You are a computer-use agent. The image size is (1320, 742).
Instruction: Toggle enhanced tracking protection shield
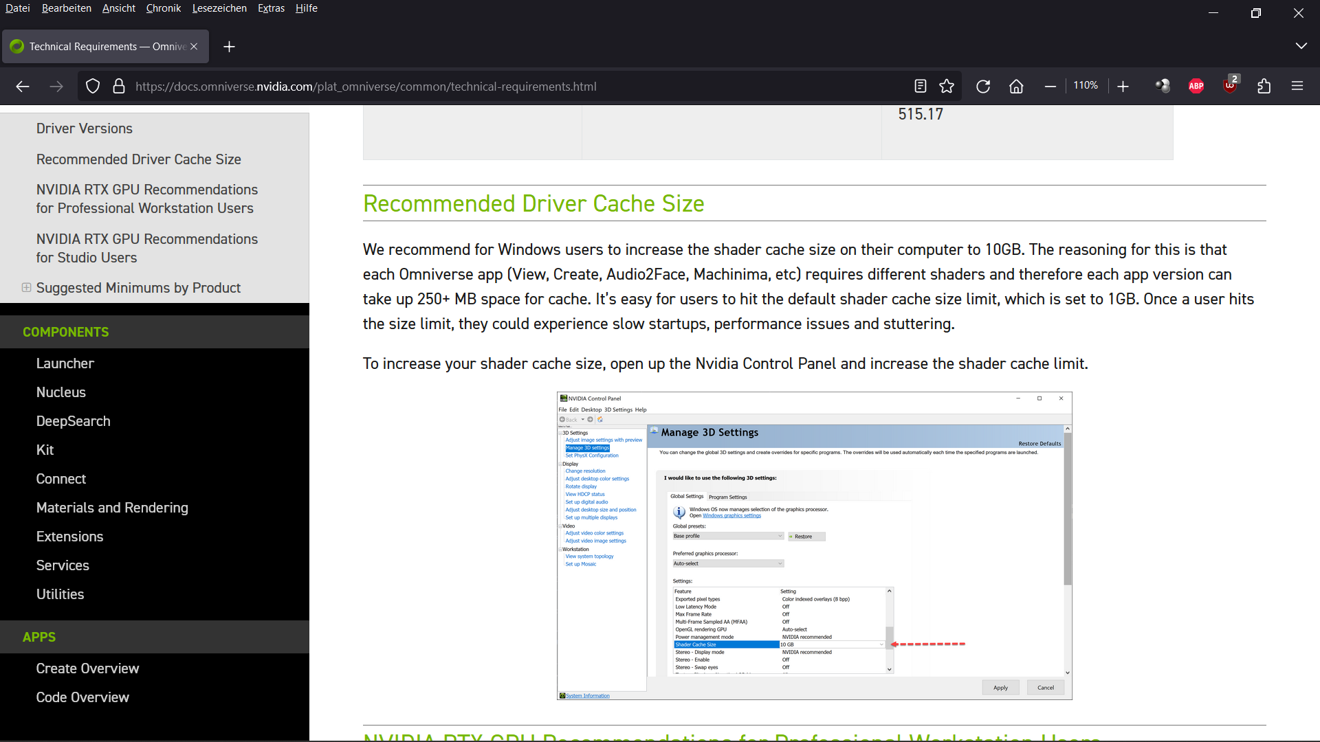[x=93, y=86]
